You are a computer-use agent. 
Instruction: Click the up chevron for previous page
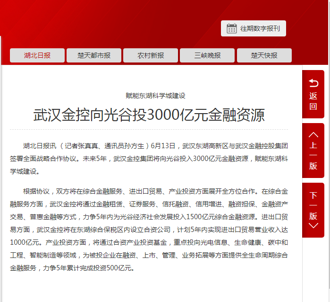click(313, 134)
